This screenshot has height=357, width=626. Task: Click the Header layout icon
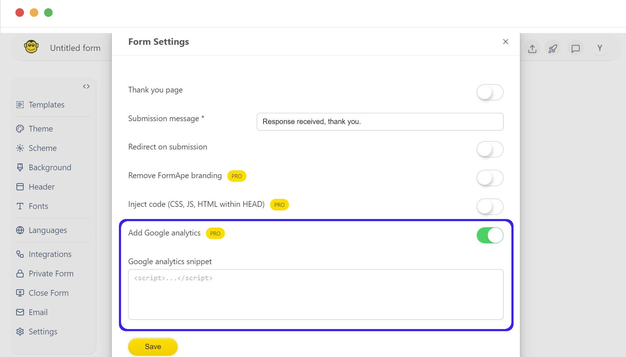point(20,187)
